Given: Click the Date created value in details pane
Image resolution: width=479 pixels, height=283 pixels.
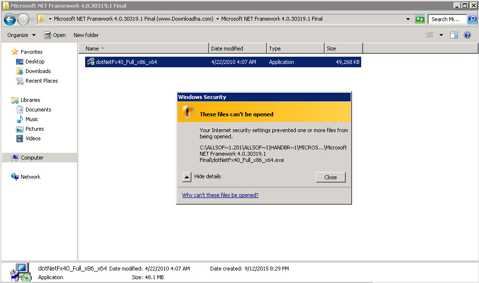Looking at the screenshot, I should click(266, 269).
